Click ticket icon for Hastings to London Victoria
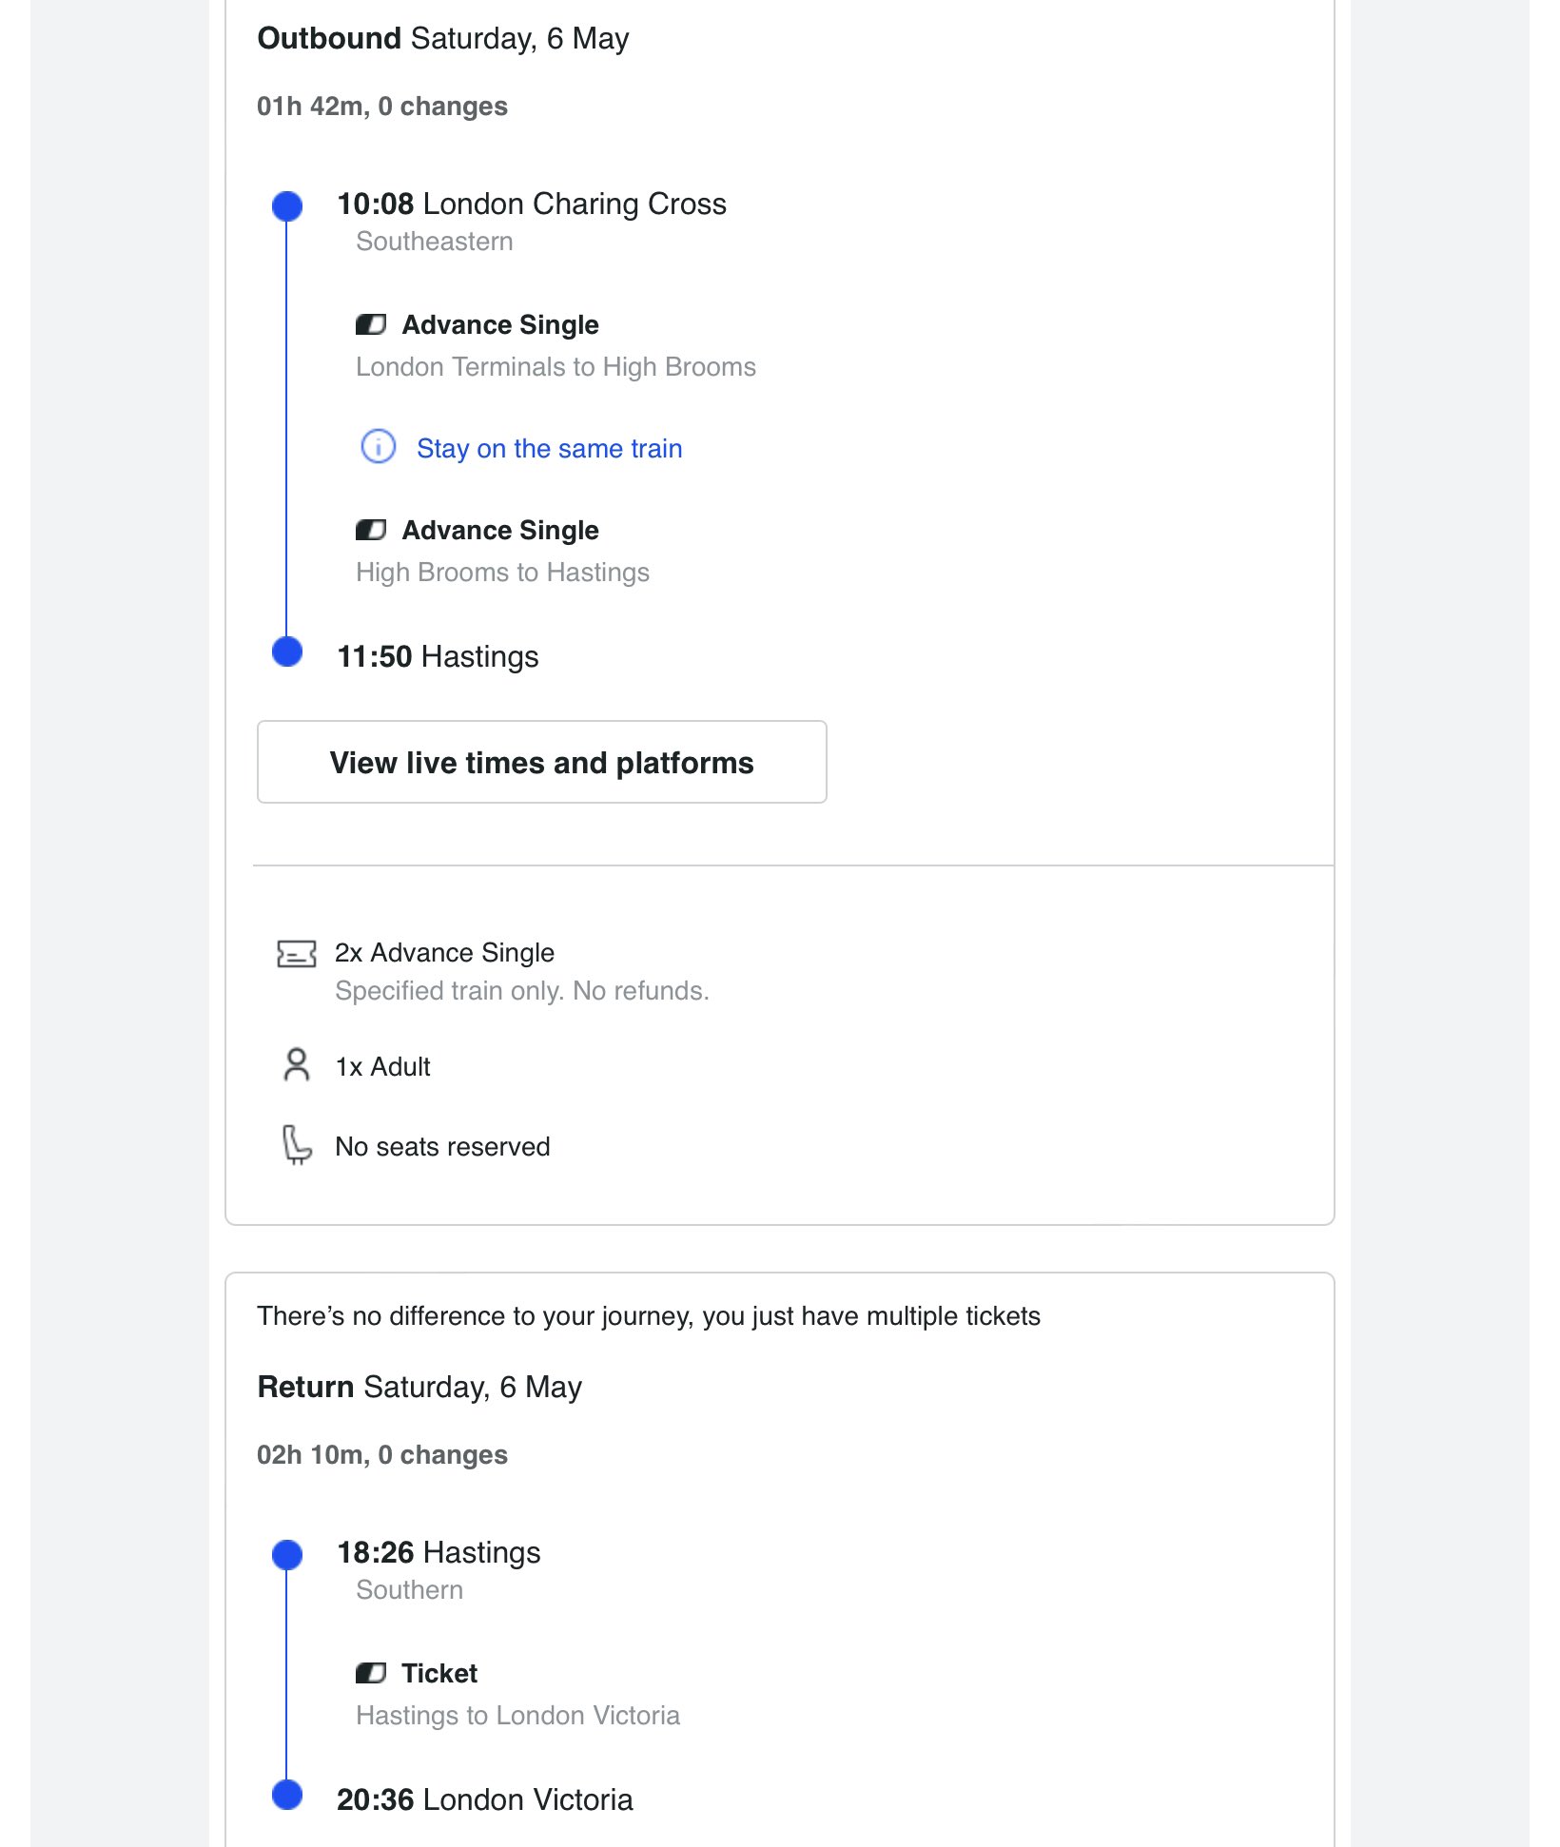1560x1847 pixels. pyautogui.click(x=370, y=1673)
